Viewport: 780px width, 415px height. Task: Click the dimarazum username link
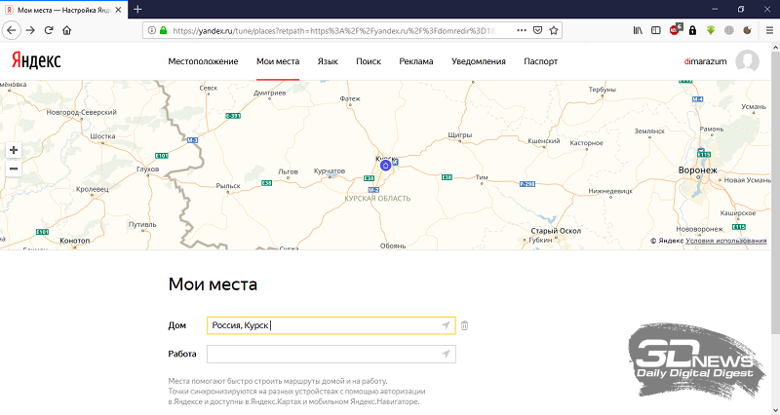click(x=705, y=61)
